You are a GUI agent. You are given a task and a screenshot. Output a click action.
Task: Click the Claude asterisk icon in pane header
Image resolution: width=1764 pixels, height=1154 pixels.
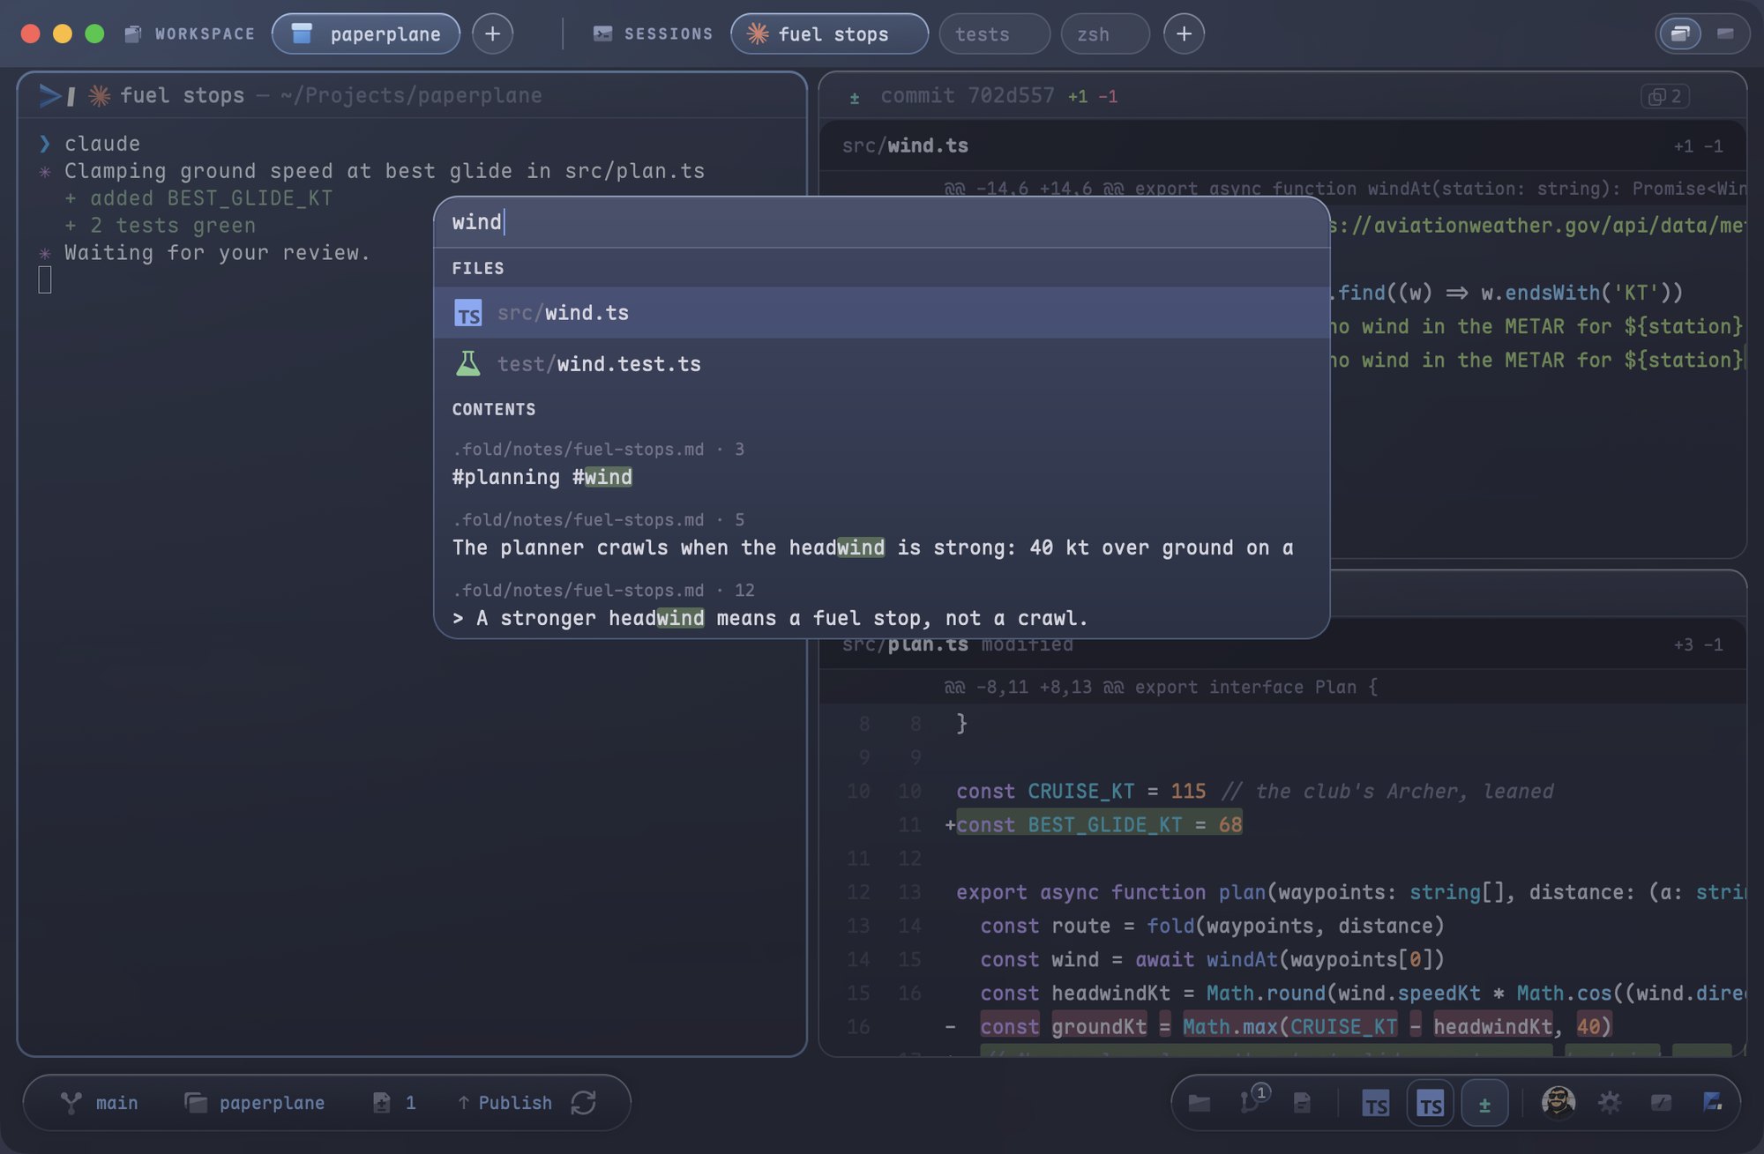point(100,95)
